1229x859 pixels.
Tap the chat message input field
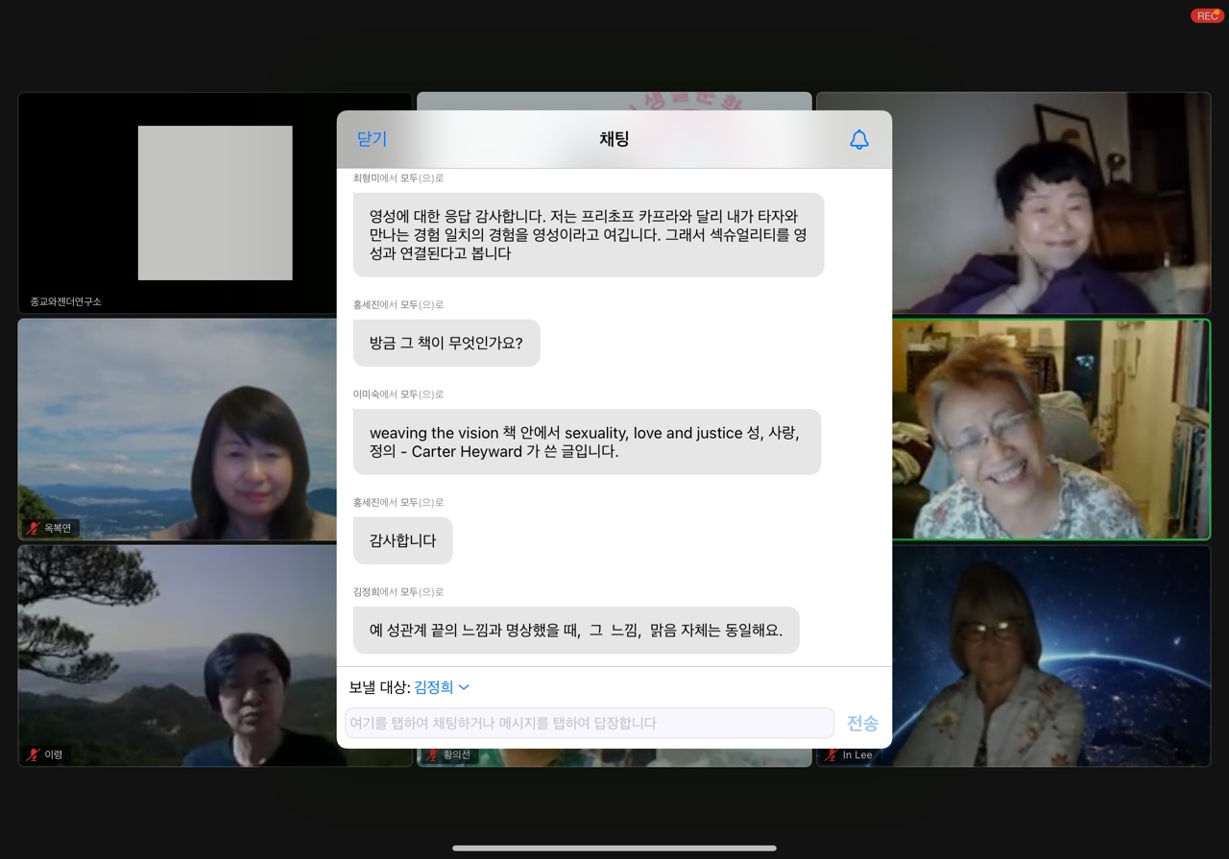tap(589, 723)
